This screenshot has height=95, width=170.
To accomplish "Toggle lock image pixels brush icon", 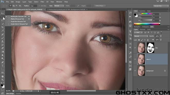I will [142, 40].
